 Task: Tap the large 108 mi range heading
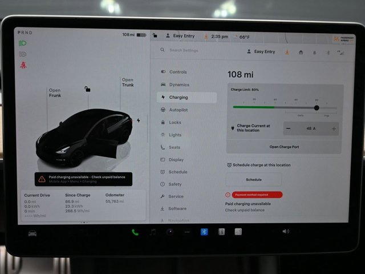tap(240, 75)
